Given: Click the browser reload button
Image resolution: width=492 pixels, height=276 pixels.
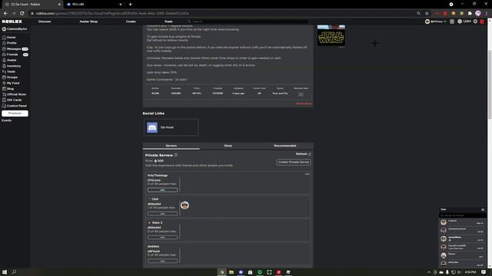Looking at the screenshot, I should point(22,14).
